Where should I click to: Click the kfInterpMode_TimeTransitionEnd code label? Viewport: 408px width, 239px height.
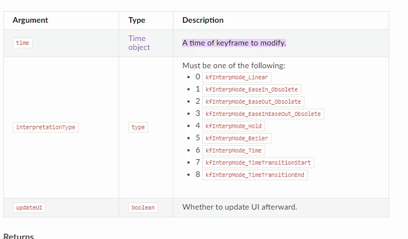click(255, 175)
